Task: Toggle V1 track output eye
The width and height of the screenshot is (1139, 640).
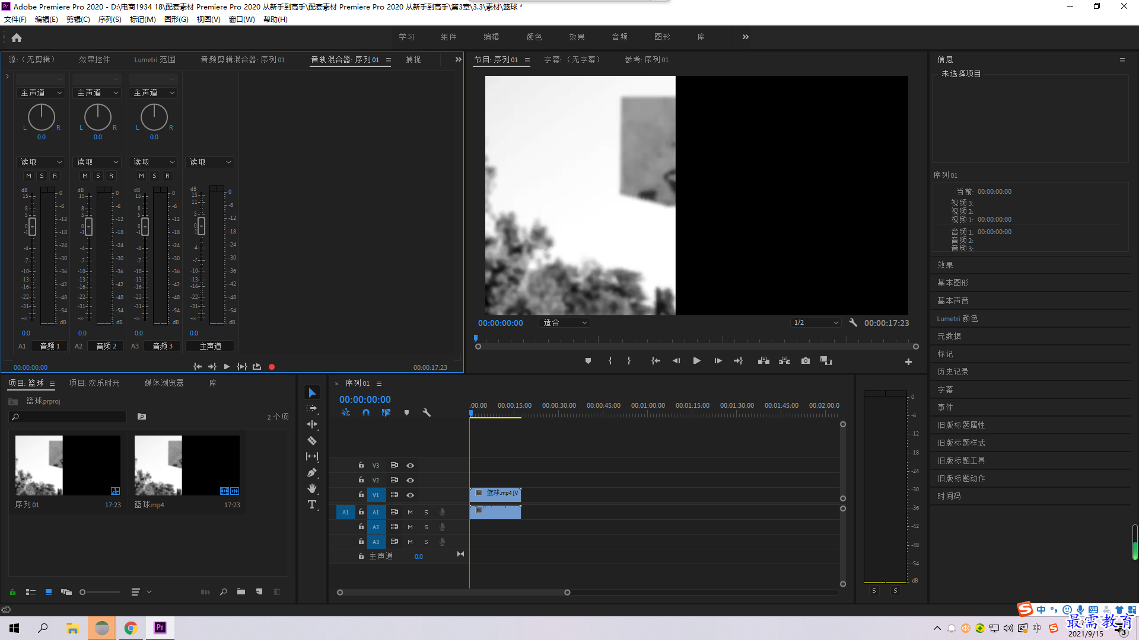Action: click(x=410, y=495)
